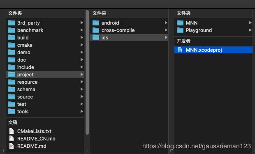Click the 'source' folder name
The image size is (255, 154).
click(25, 97)
